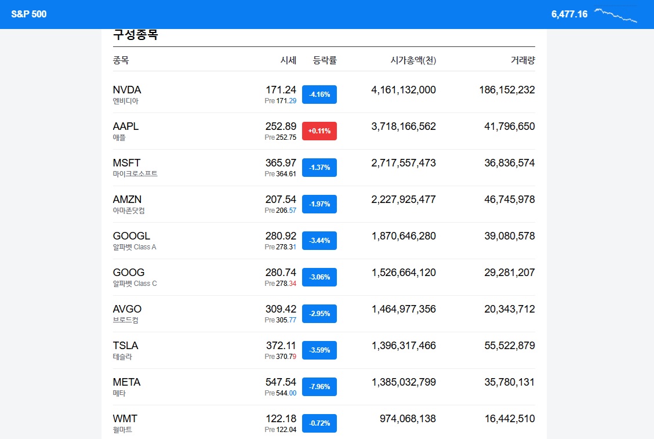Open the NVDA stock link
Image resolution: width=654 pixels, height=439 pixels.
pyautogui.click(x=127, y=90)
